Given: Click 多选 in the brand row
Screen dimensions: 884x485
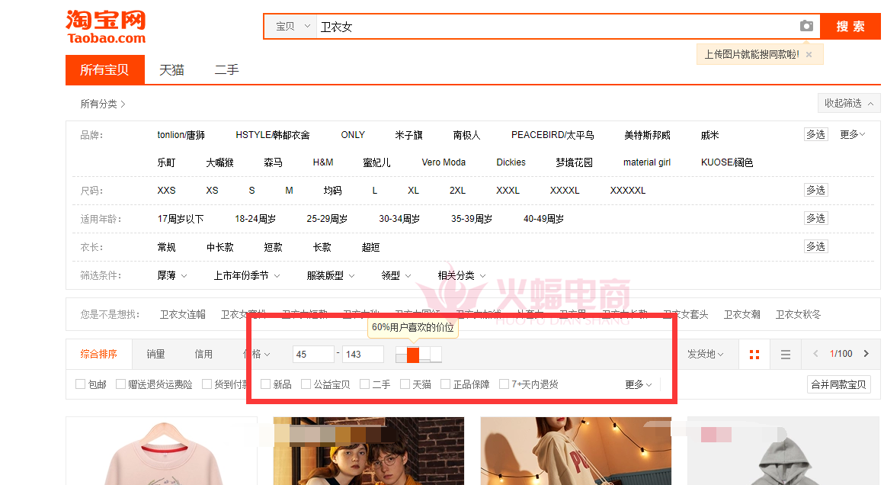Looking at the screenshot, I should tap(815, 134).
